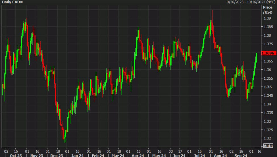The image size is (277, 157).
Task: Click the 03 date tick above Jun 24
Action: point(171,151)
